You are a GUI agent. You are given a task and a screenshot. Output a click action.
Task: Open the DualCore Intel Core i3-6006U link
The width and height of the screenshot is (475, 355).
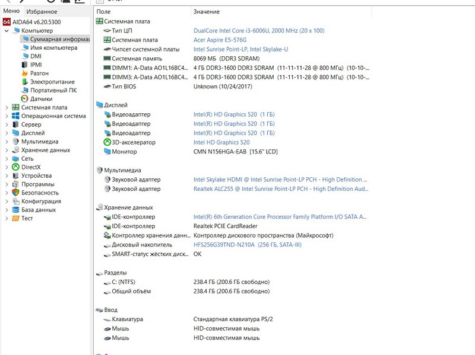259,31
